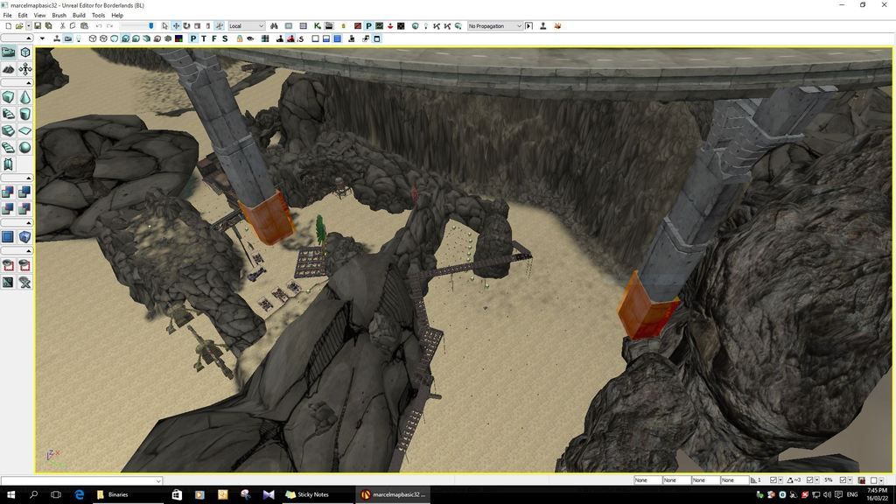Click the multicolor texture density view icon
The image size is (896, 504).
pos(178,38)
